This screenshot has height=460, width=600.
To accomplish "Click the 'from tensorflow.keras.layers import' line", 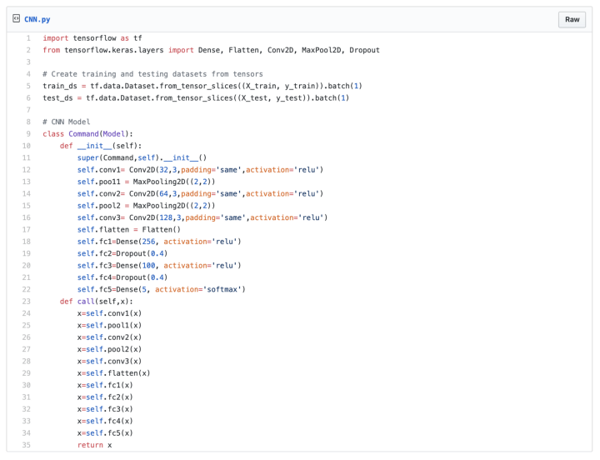I will [211, 50].
